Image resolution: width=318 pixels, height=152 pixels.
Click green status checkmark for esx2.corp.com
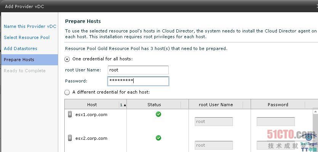[158, 138]
